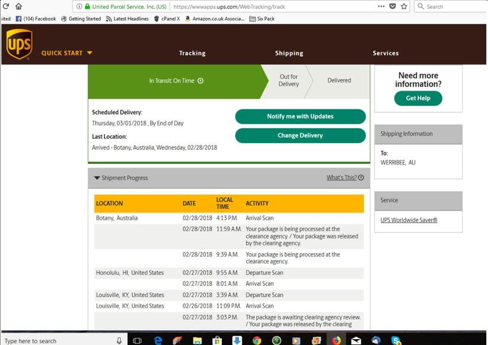This screenshot has height=345, width=488.
Task: Bookmark this page with the star icon
Action: tap(404, 7)
